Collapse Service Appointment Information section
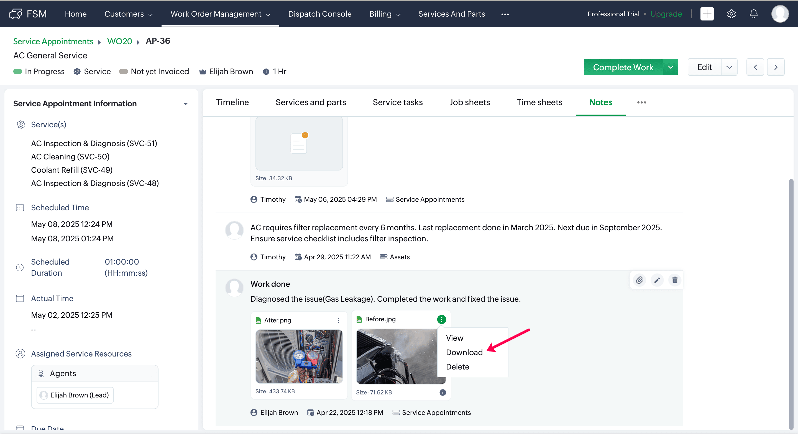This screenshot has height=434, width=798. (x=186, y=104)
